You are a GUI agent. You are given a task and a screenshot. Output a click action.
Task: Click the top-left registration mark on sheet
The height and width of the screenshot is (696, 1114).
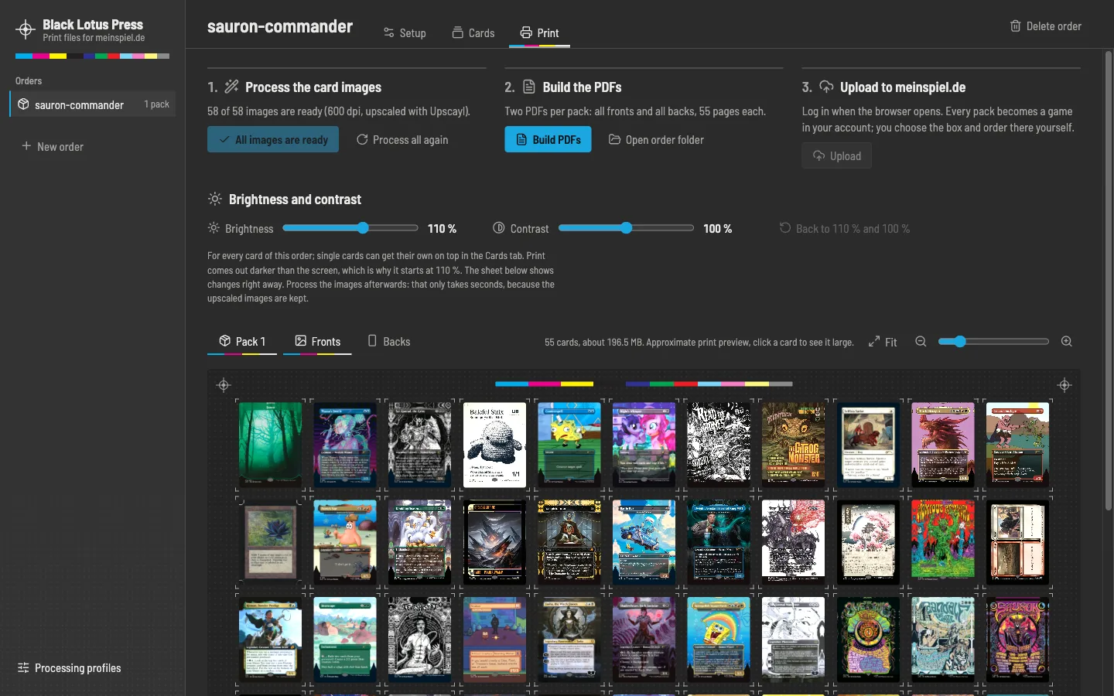tap(224, 385)
